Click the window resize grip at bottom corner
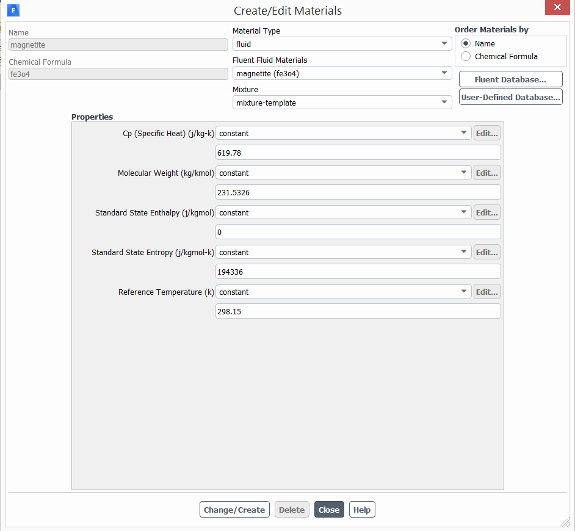This screenshot has width=575, height=531. [565, 522]
